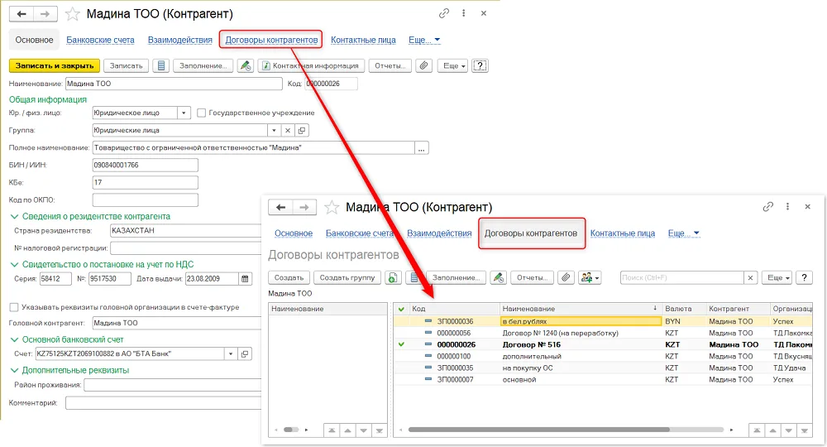This screenshot has height=447, width=827.
Task: Click the Контактная информация button
Action: (x=311, y=66)
